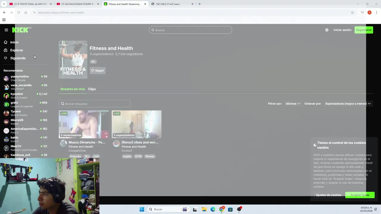Screen dimensions: 381x214
Task: Expand the Idiomas filter dropdown
Action: (293, 104)
